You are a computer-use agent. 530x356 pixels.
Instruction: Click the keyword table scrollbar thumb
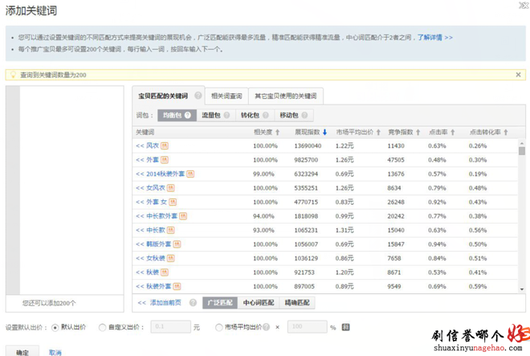tap(521, 151)
